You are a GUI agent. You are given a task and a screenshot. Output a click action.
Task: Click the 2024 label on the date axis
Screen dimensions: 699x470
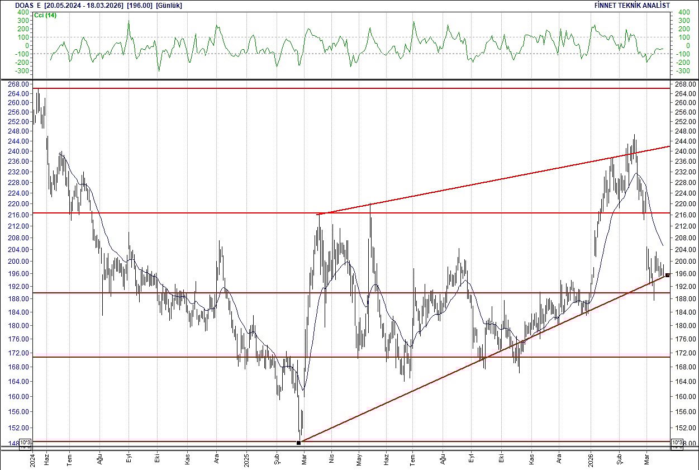tap(32, 460)
